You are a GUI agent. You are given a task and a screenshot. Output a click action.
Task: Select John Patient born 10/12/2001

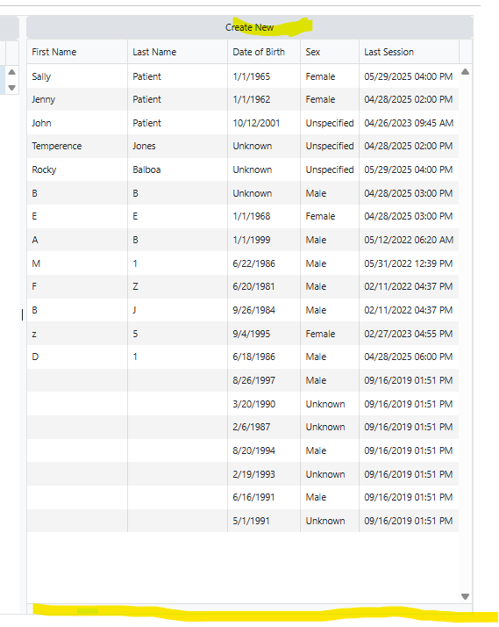point(243,123)
